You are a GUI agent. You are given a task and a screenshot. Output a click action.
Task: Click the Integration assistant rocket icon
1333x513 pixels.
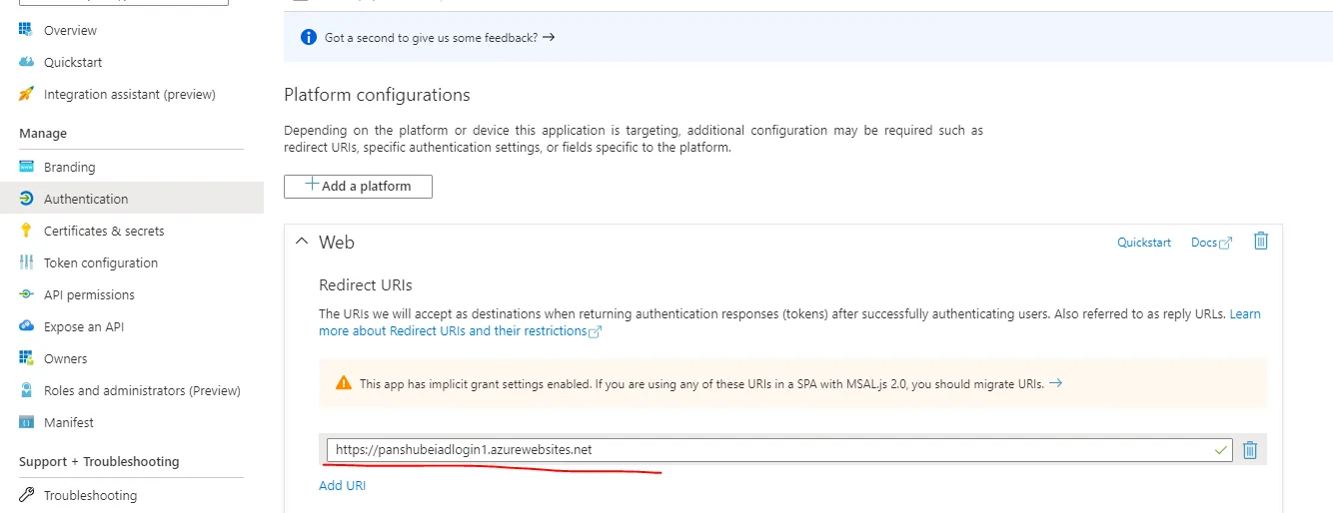(26, 94)
